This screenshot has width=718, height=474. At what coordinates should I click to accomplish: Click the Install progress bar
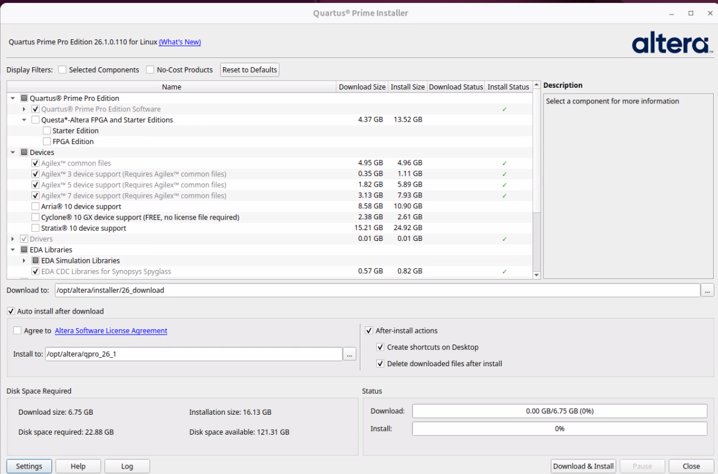click(x=560, y=429)
